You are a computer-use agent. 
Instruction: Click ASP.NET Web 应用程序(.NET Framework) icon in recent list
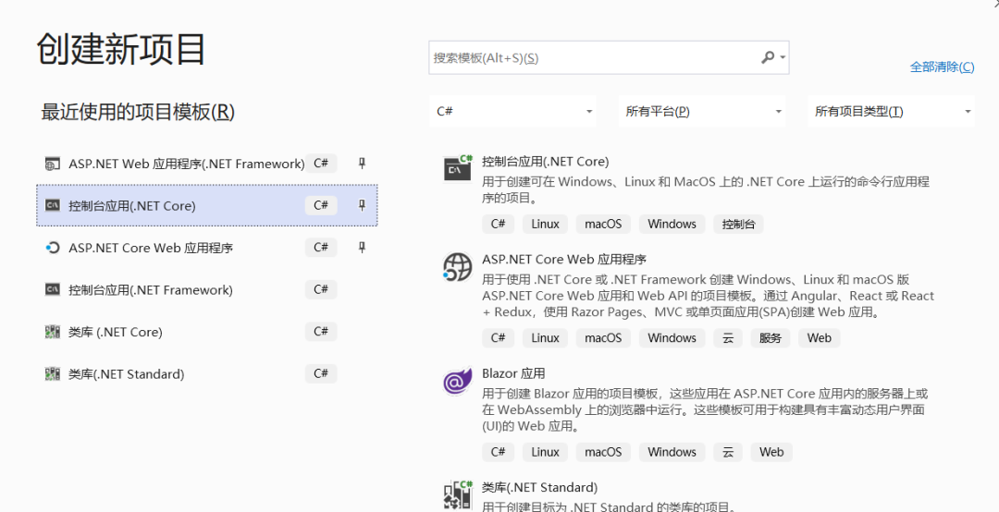[x=52, y=164]
